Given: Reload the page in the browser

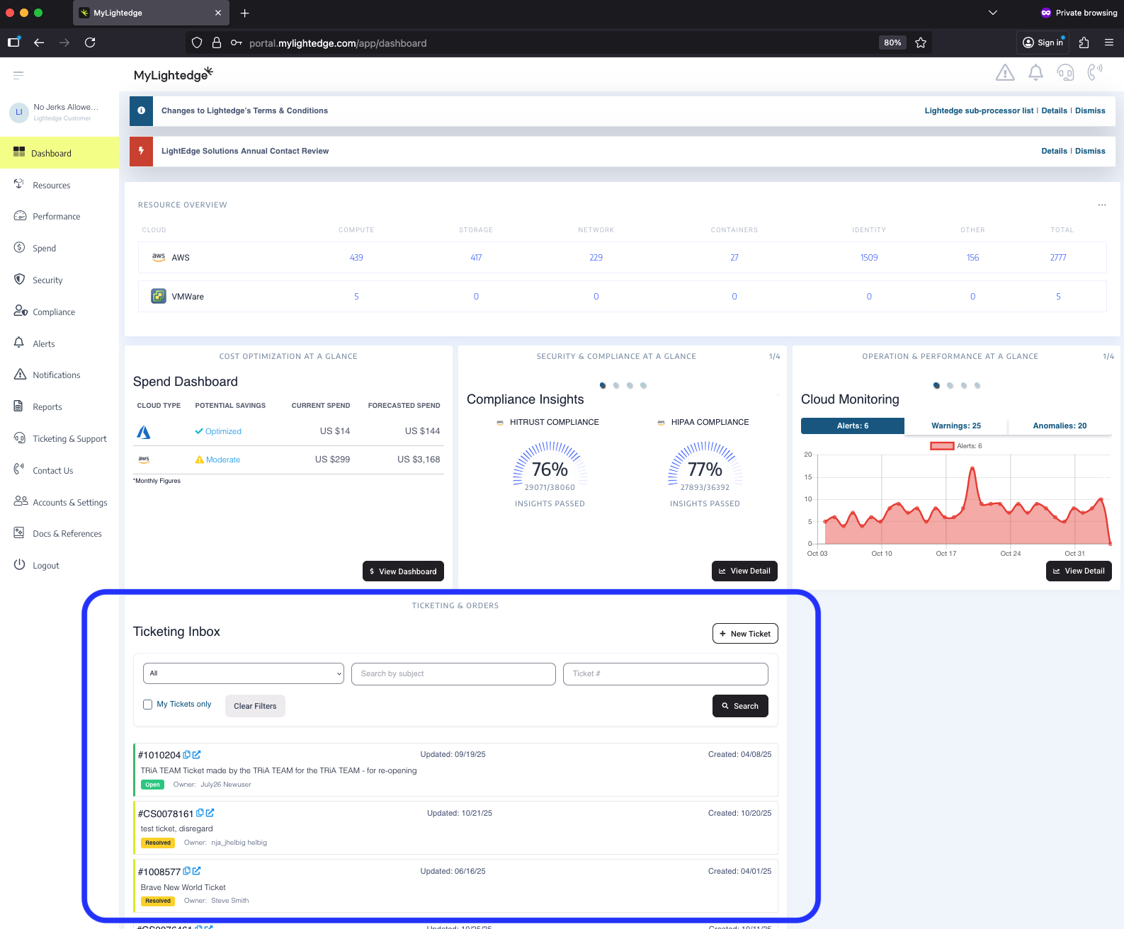Looking at the screenshot, I should (90, 42).
